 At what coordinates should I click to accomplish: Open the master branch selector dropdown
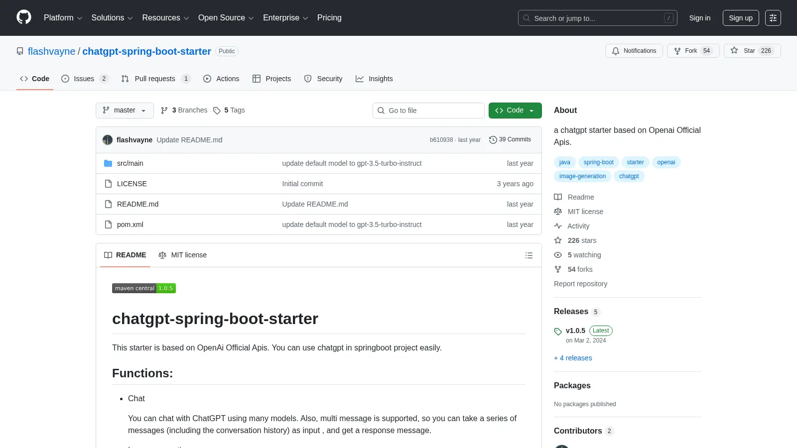coord(125,111)
